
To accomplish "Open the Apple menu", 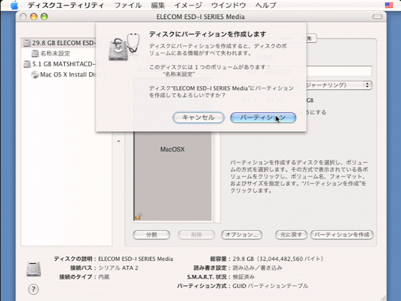I will pyautogui.click(x=15, y=5).
